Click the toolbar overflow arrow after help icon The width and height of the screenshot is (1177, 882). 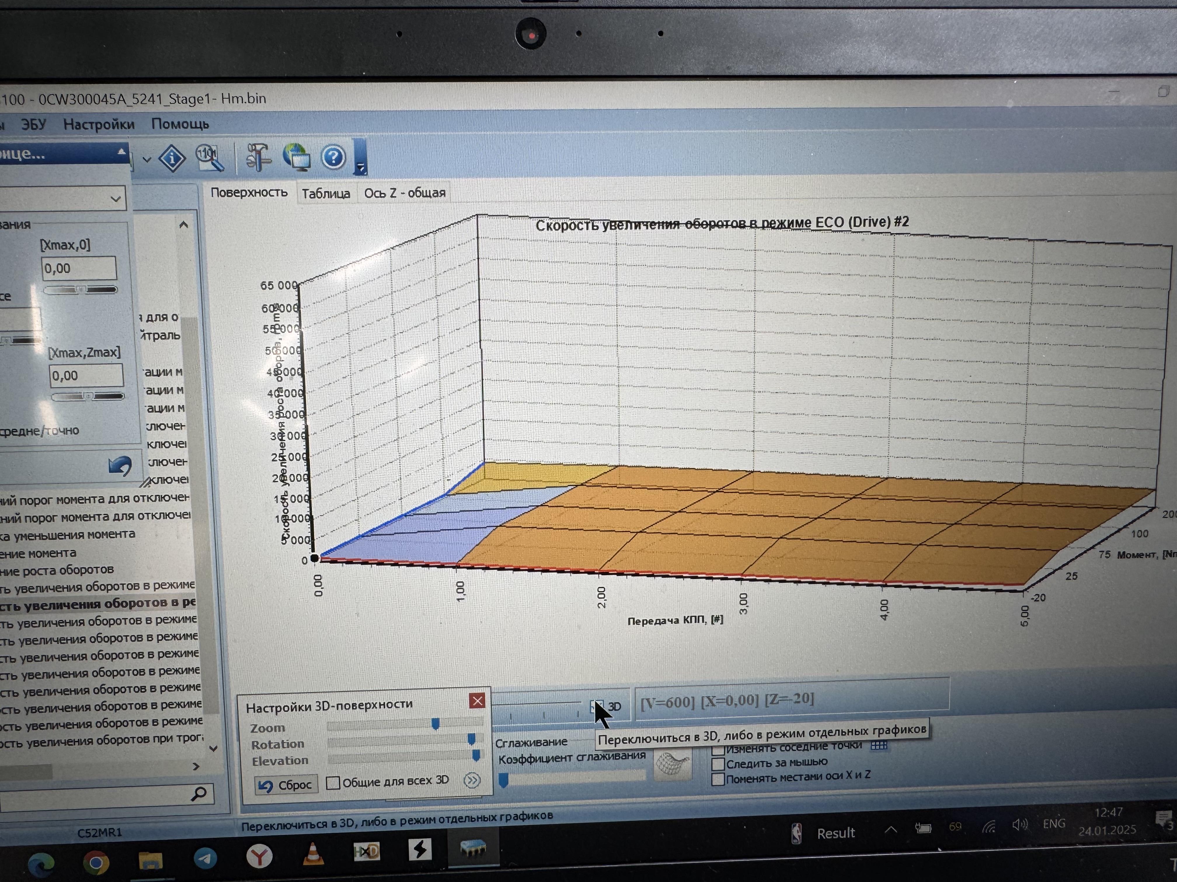[x=360, y=157]
